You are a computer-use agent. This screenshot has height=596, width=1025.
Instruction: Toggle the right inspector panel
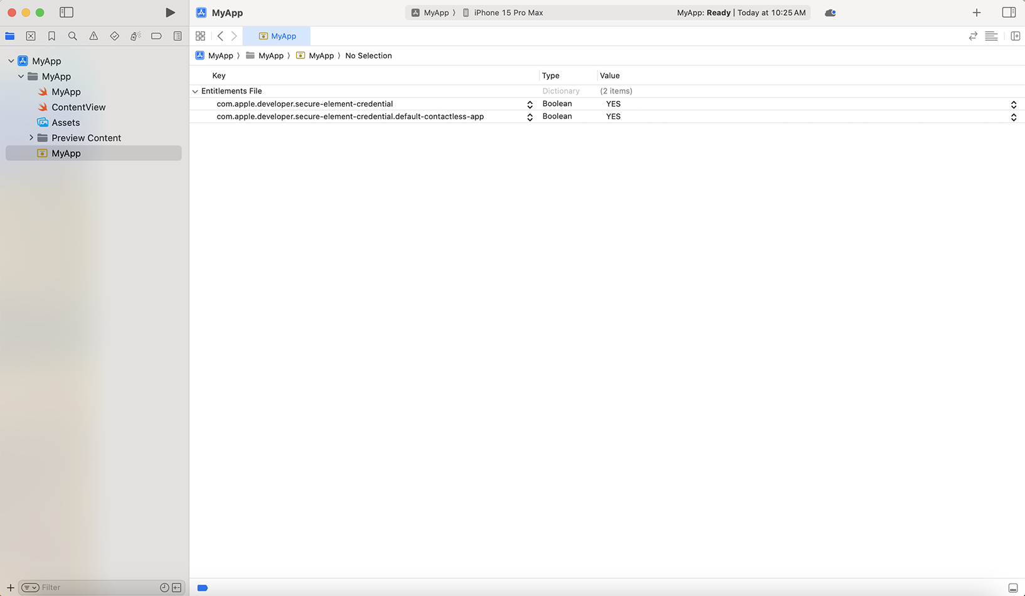(1009, 13)
